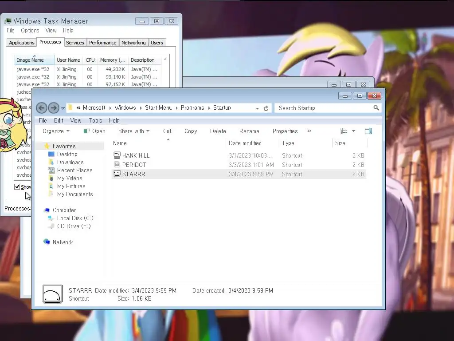
Task: Sort Task Manager by Memory column
Action: coord(113,60)
